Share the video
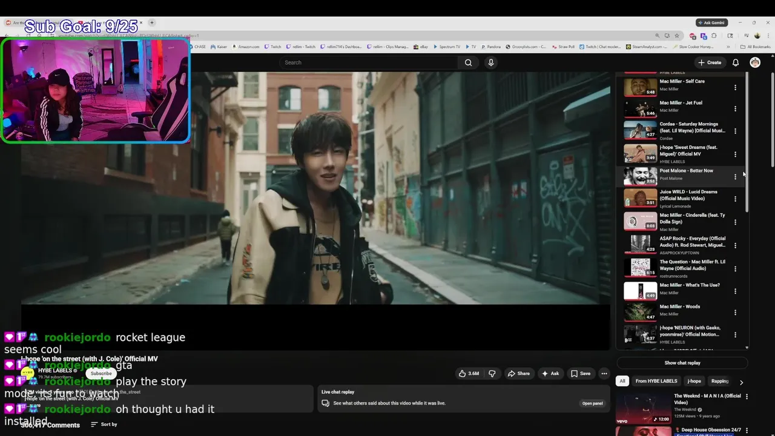The width and height of the screenshot is (775, 436). click(x=519, y=374)
